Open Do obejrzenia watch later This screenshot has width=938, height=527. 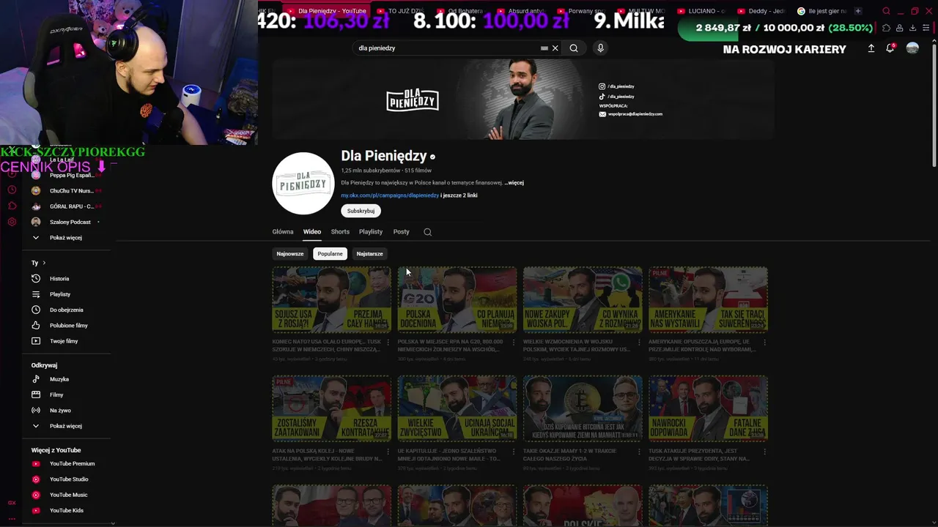pyautogui.click(x=66, y=310)
